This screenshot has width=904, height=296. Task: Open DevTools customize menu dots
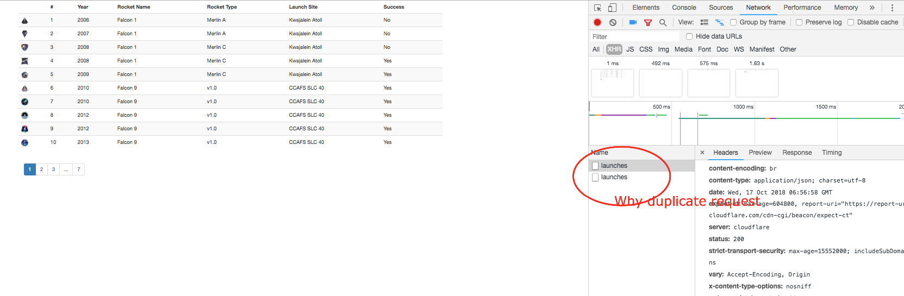(892, 8)
